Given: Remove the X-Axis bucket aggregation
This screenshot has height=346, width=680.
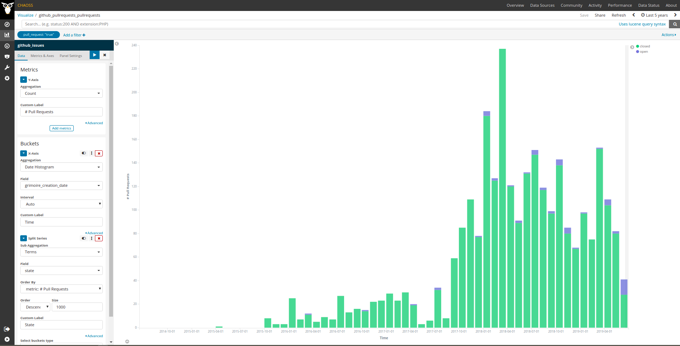Looking at the screenshot, I should coord(99,153).
